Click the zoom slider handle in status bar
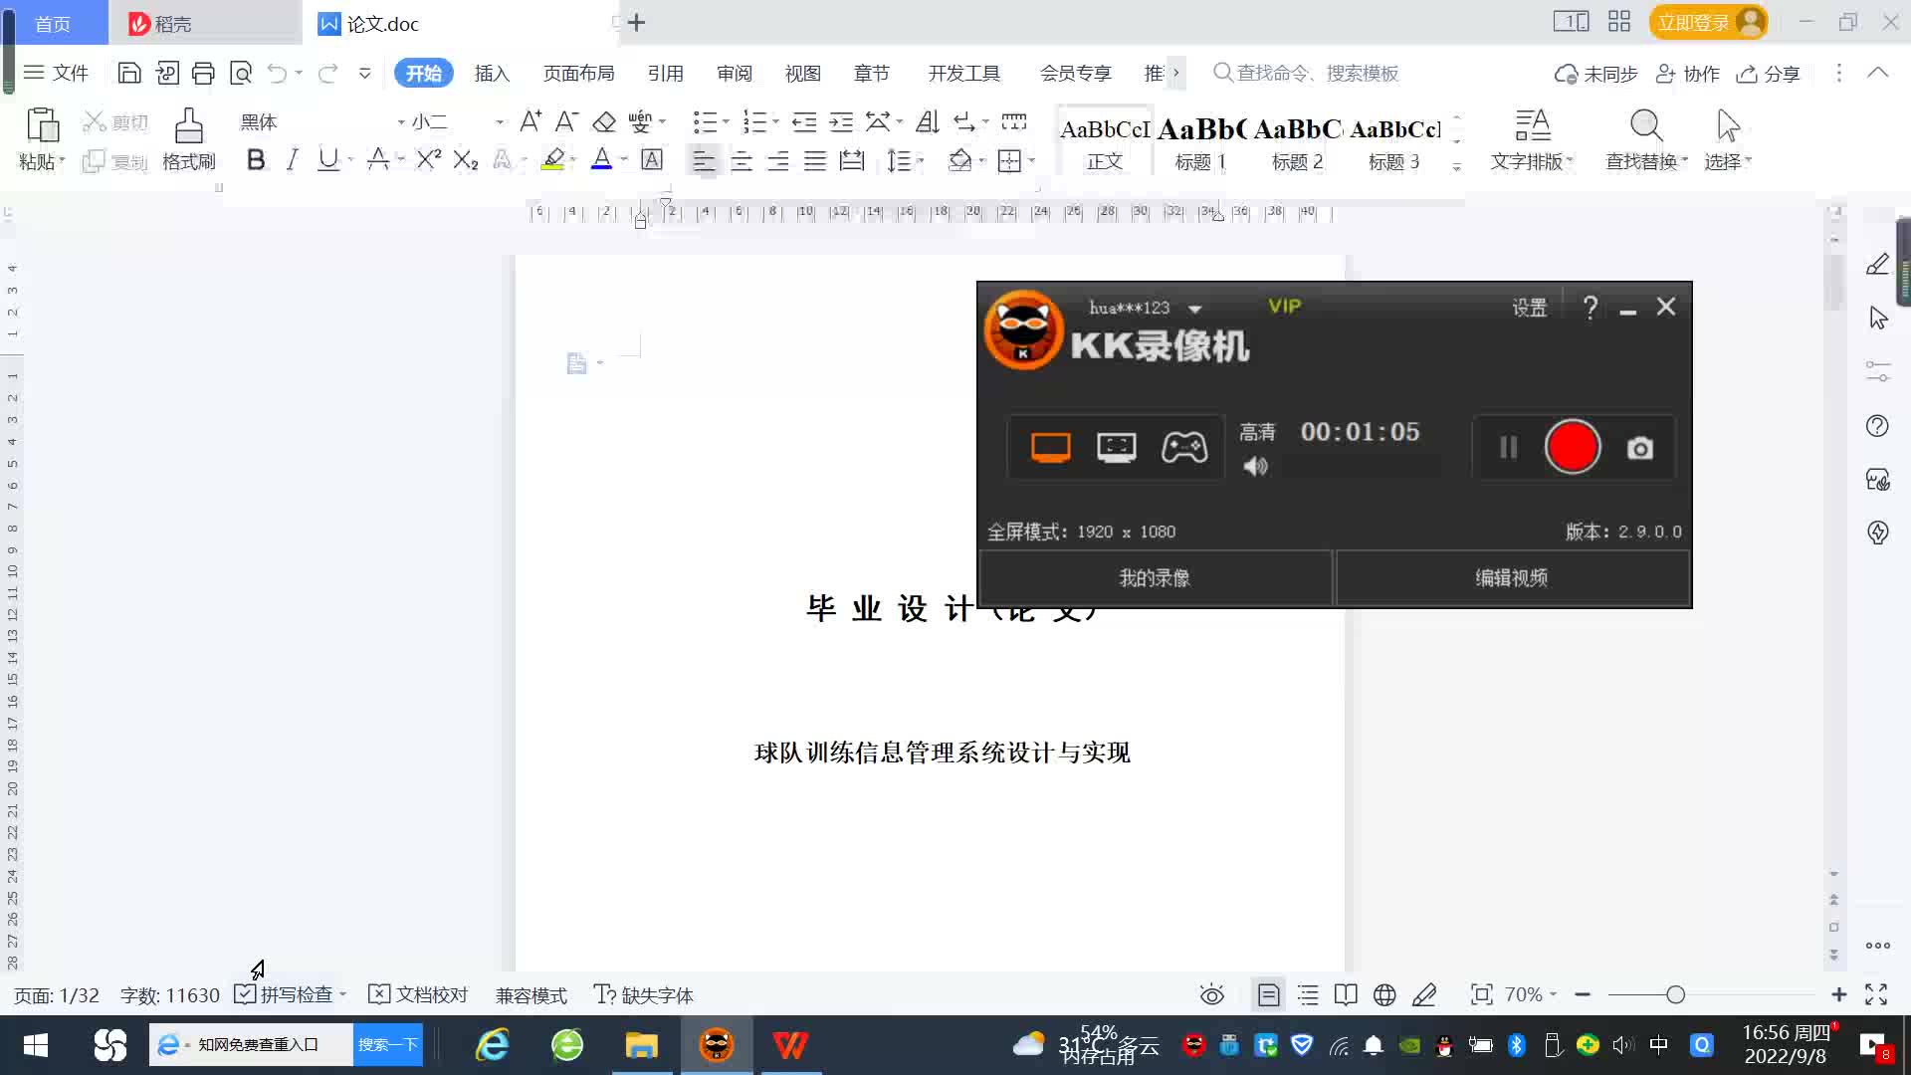This screenshot has width=1911, height=1075. 1675,994
